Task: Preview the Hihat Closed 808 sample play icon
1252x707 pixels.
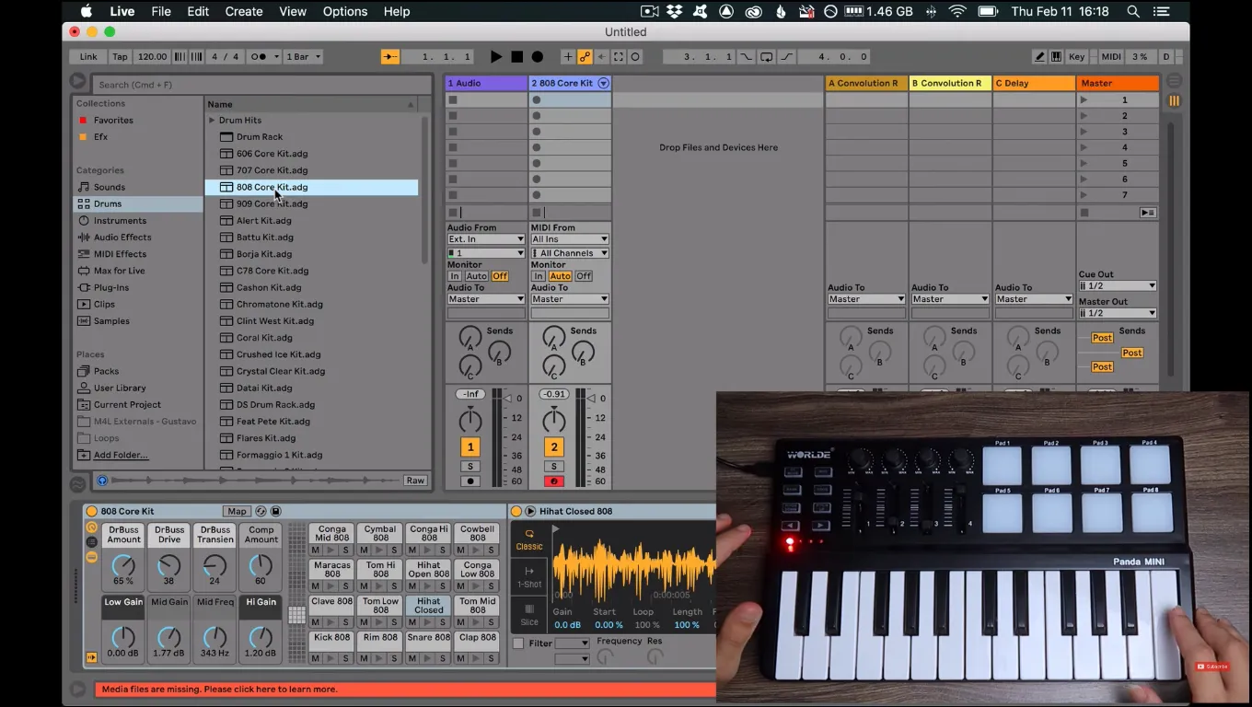Action: 530,511
